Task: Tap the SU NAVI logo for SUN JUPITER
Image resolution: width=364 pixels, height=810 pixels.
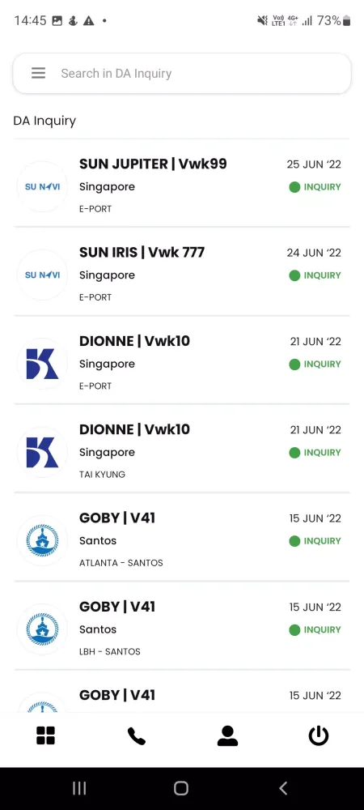Action: pos(42,186)
